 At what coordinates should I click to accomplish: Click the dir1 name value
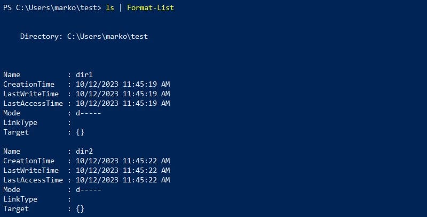click(84, 75)
